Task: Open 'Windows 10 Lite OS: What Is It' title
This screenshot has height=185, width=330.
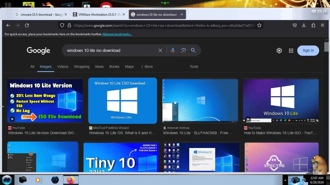Action: [122, 133]
